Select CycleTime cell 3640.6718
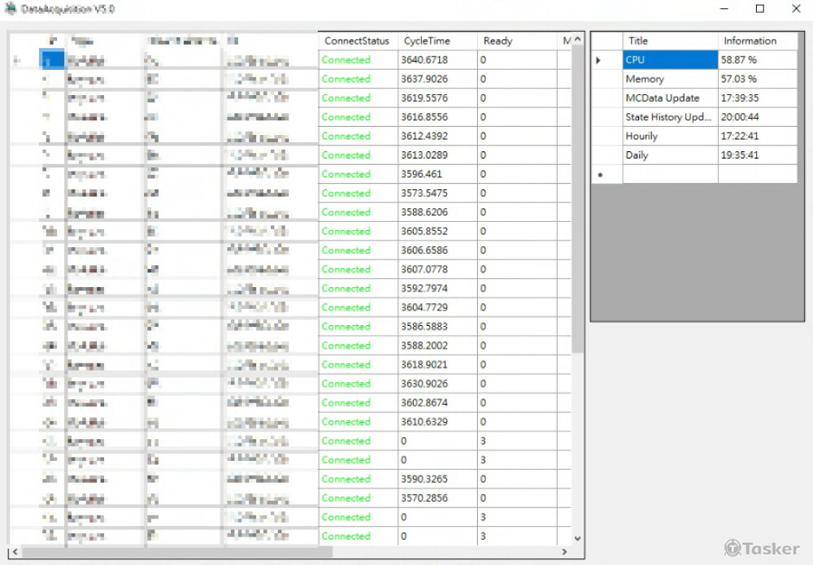The image size is (813, 565). pos(437,60)
